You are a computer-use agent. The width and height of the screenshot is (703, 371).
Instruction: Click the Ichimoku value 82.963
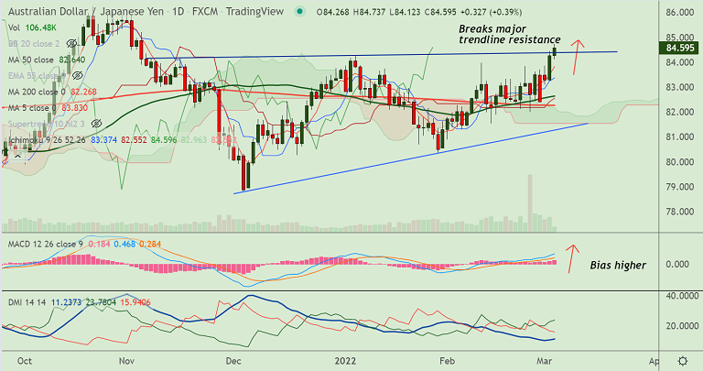pyautogui.click(x=194, y=140)
